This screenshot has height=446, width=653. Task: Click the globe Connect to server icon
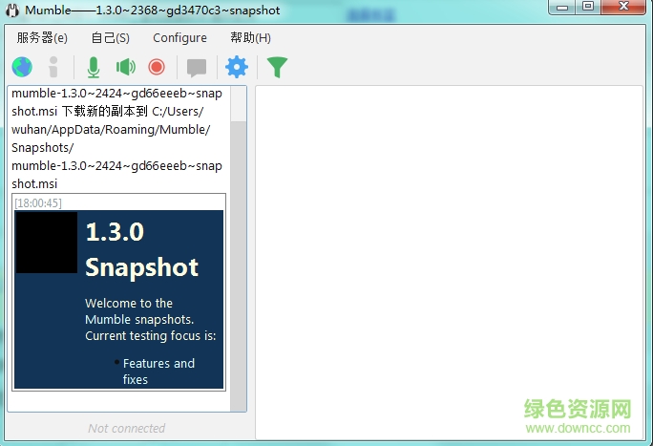point(22,67)
